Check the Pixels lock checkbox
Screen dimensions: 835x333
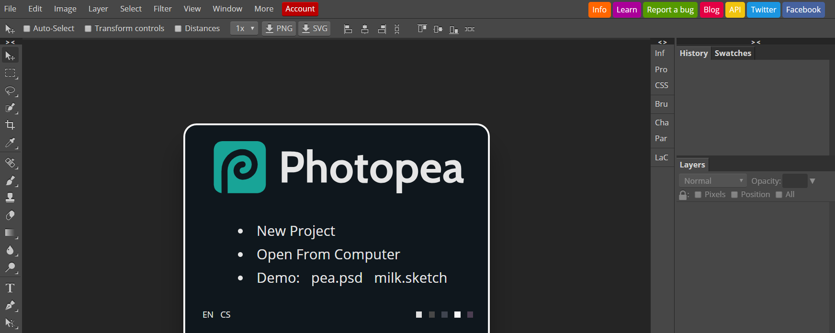click(x=698, y=195)
